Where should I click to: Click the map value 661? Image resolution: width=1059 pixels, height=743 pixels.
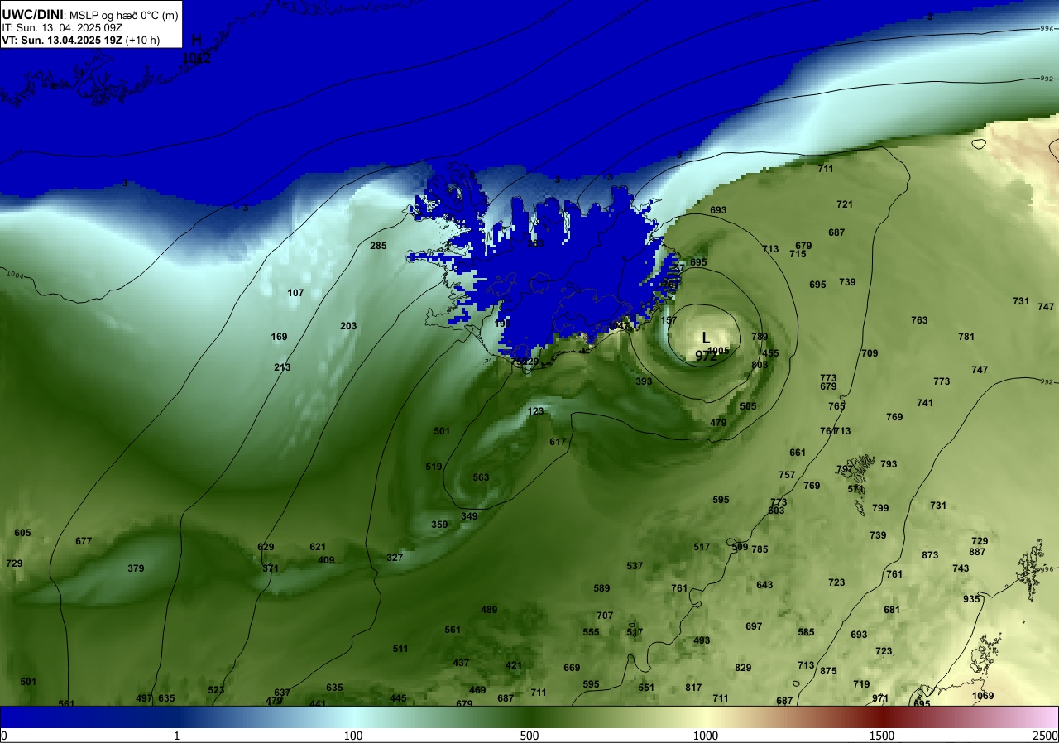coord(798,453)
